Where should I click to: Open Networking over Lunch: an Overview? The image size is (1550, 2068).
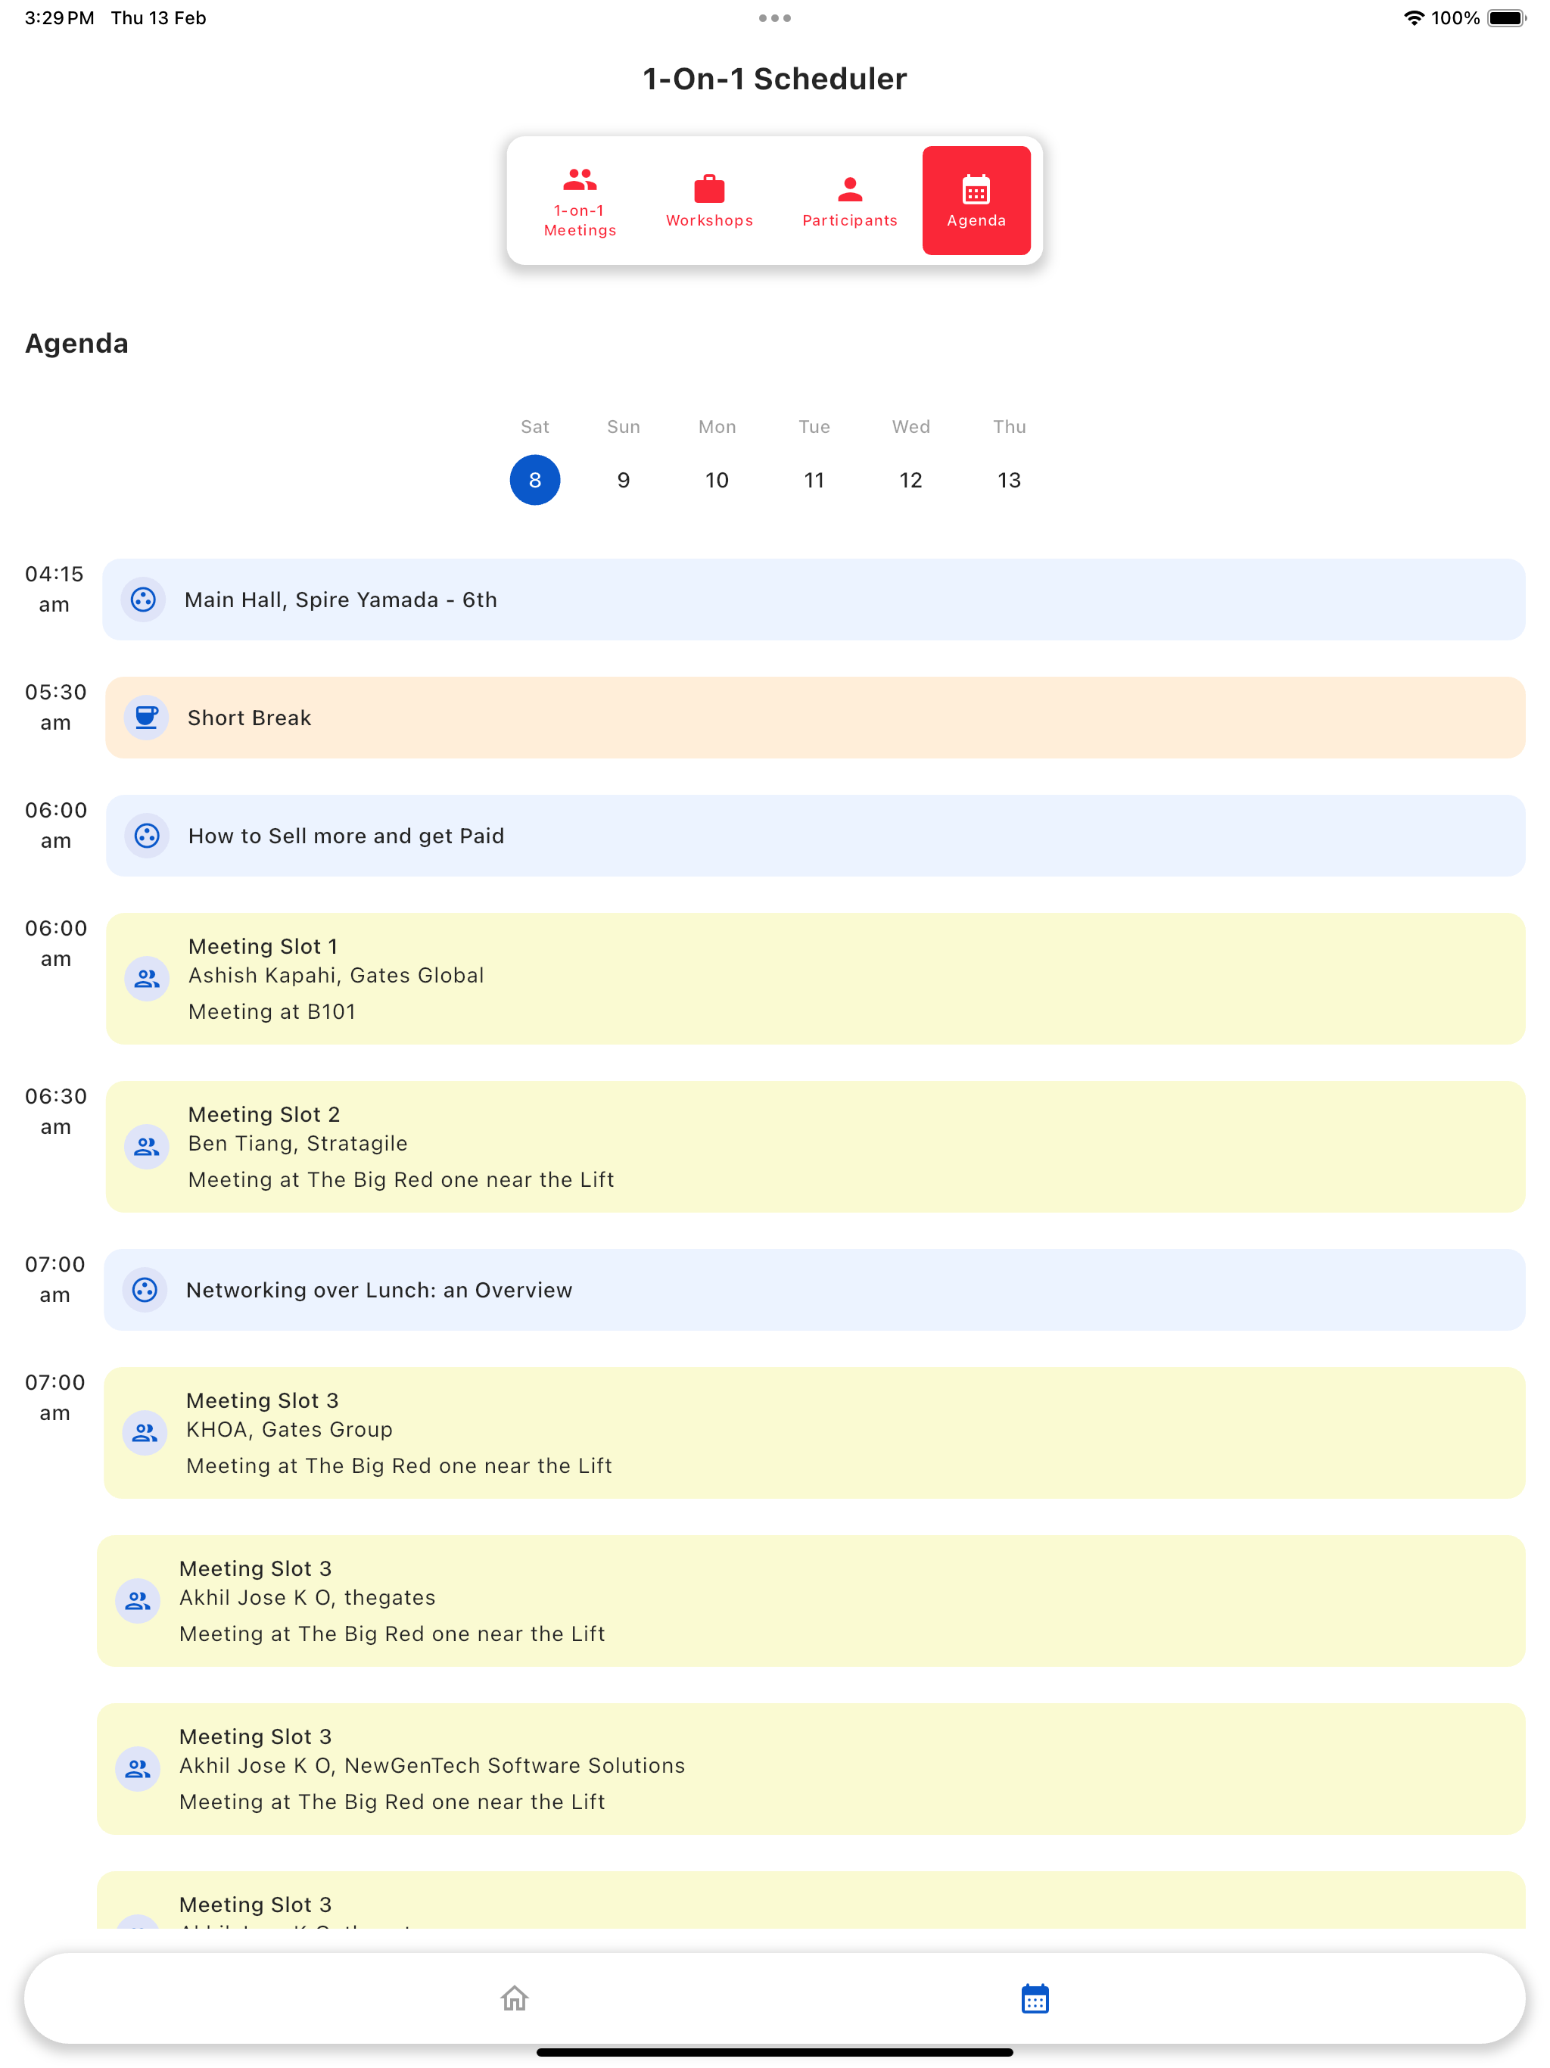(814, 1289)
